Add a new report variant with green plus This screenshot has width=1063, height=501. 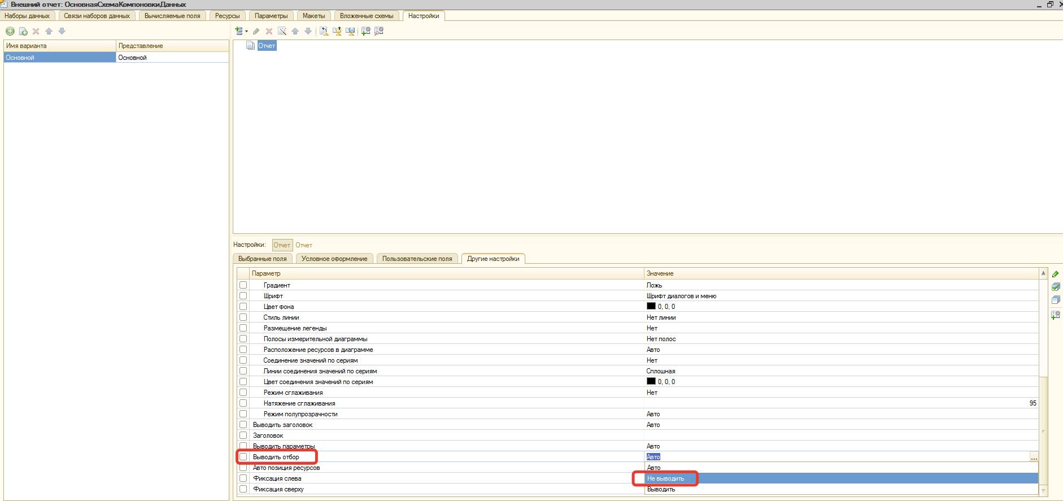[10, 32]
